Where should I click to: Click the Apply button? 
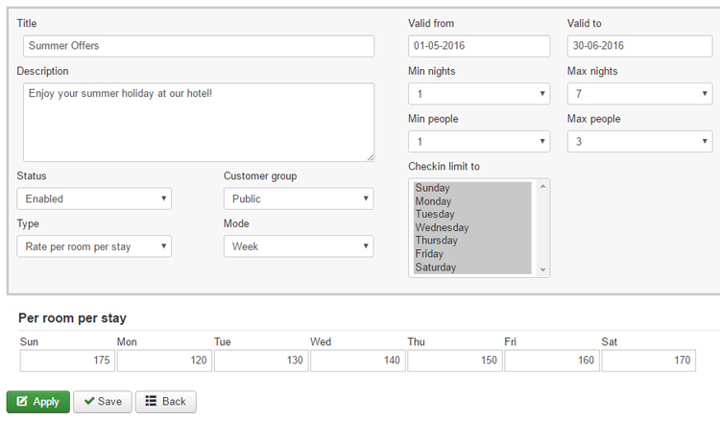[x=37, y=402]
